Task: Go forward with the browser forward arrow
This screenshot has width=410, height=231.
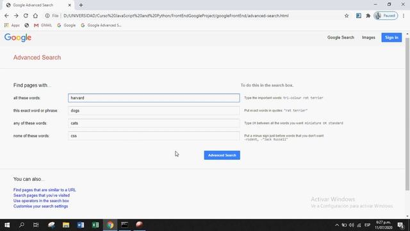Action: coord(16,15)
